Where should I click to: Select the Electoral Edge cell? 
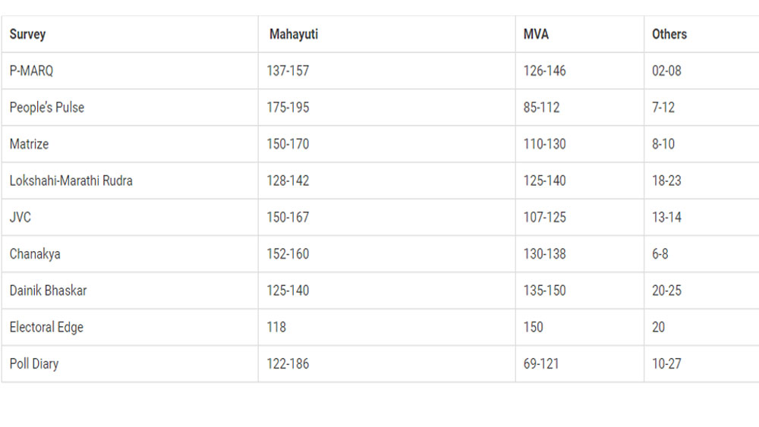[46, 327]
